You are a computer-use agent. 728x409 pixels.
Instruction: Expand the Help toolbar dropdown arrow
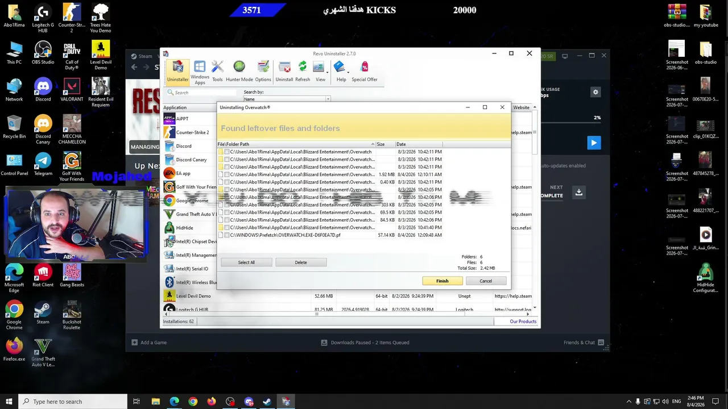pyautogui.click(x=348, y=72)
